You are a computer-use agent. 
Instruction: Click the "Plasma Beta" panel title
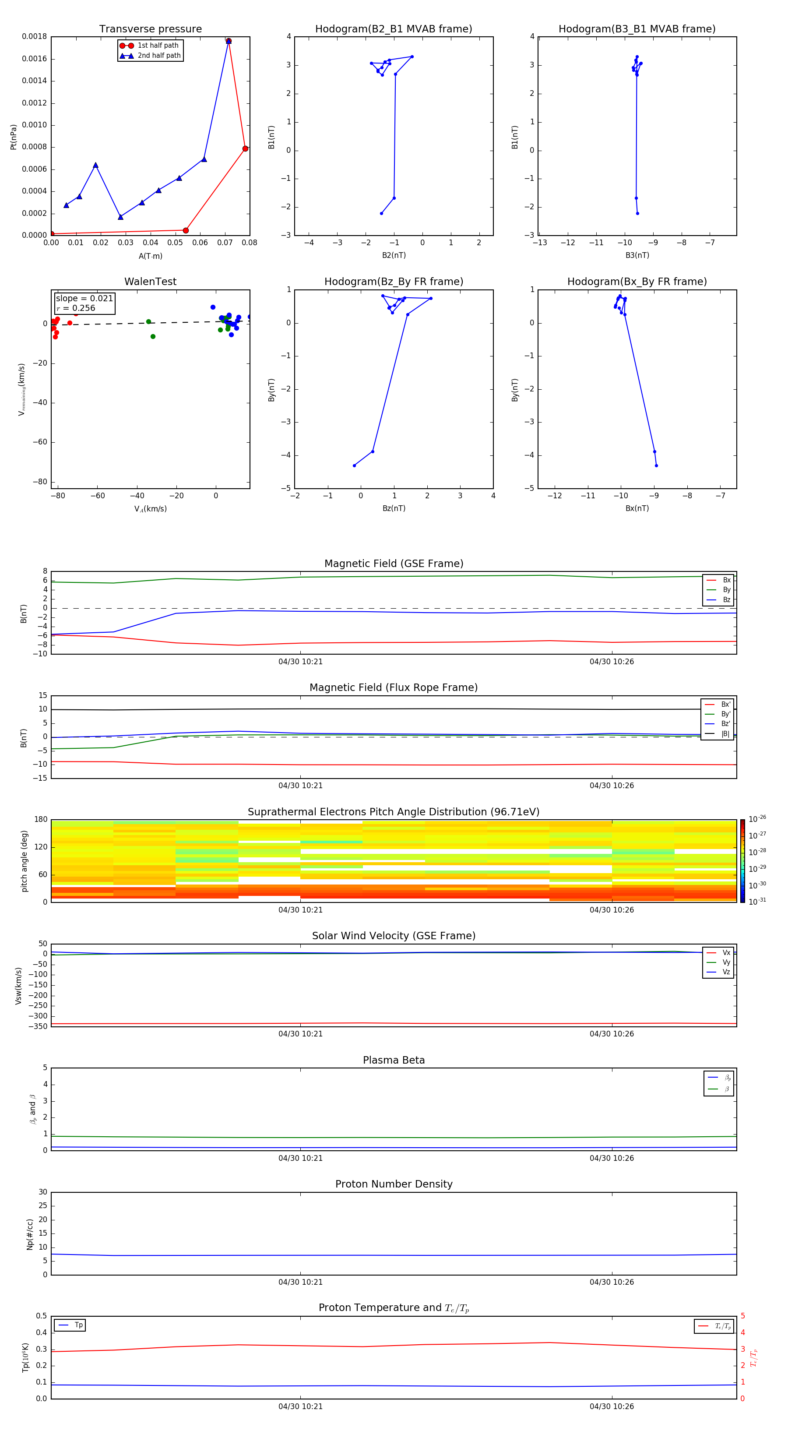pos(394,1060)
